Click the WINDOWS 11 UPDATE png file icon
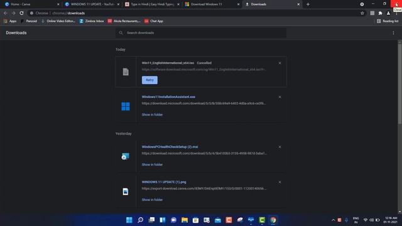402x226 pixels. (x=126, y=191)
